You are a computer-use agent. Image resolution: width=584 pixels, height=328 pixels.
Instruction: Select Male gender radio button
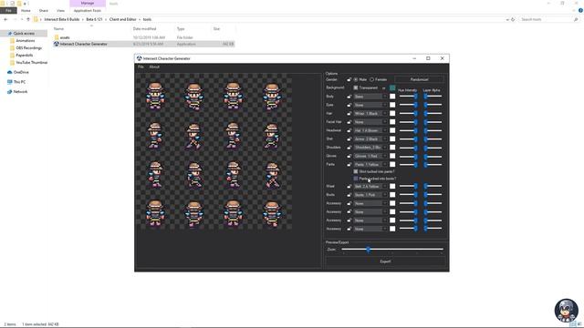(356, 79)
